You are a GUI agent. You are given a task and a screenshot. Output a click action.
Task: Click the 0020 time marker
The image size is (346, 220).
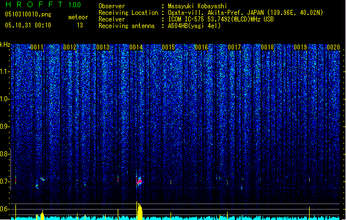333,47
